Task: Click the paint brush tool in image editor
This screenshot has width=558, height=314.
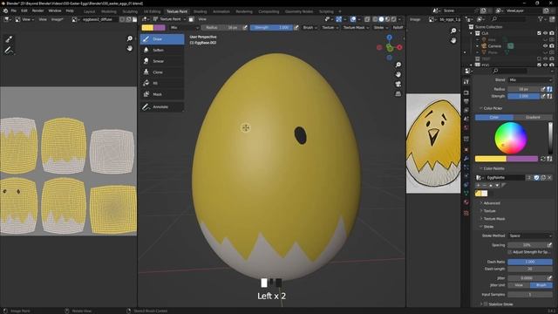Action: click(x=9, y=39)
